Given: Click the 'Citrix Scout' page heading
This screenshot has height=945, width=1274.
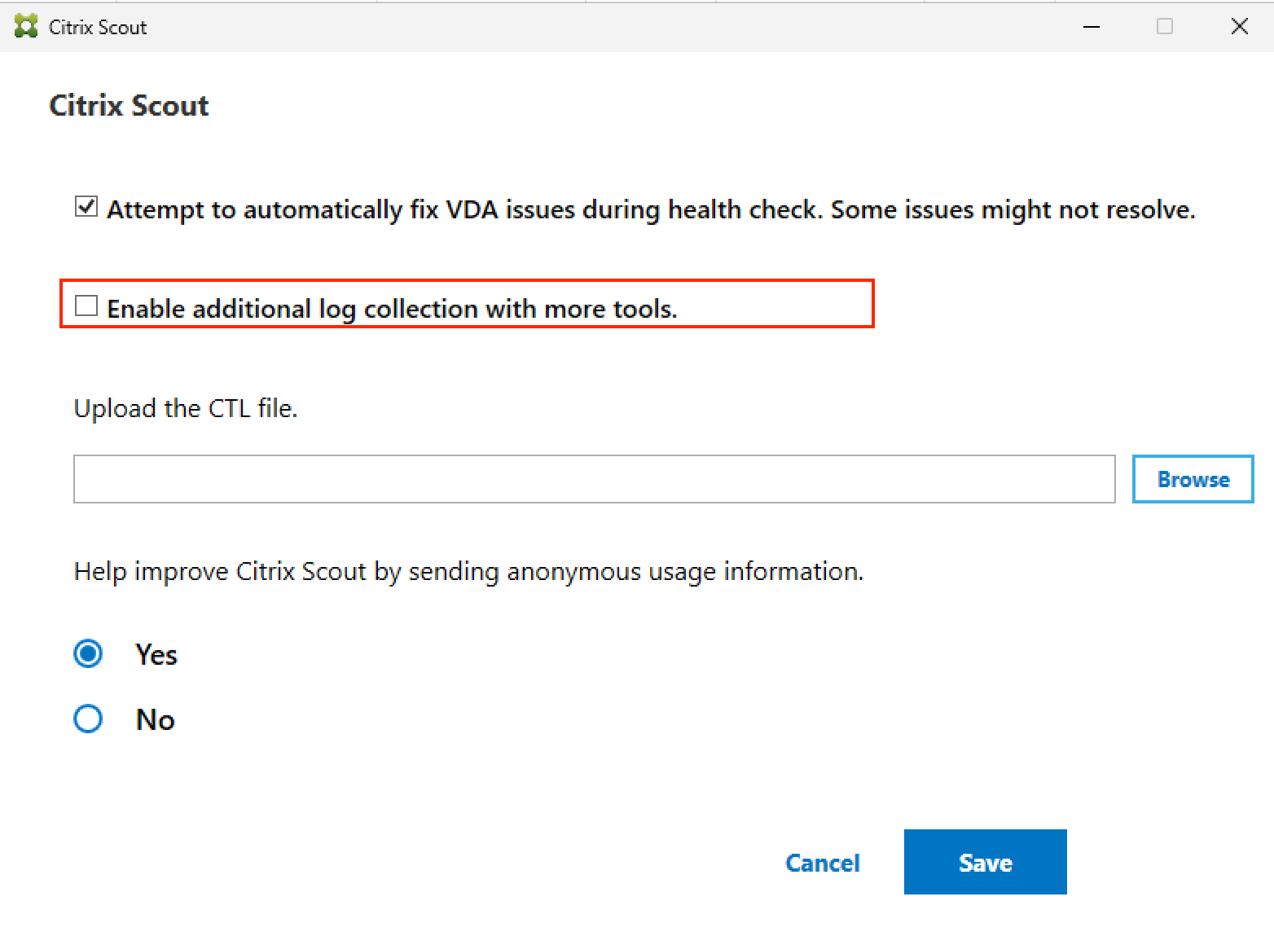Looking at the screenshot, I should (x=129, y=105).
